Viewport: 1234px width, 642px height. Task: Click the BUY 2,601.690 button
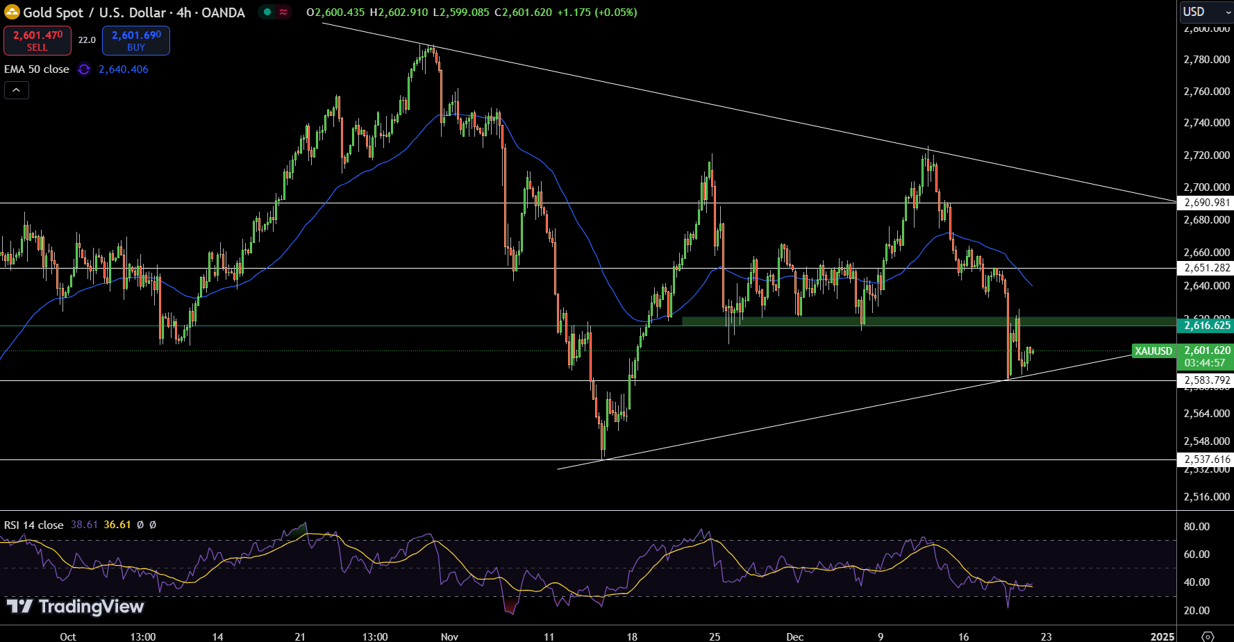click(x=136, y=40)
